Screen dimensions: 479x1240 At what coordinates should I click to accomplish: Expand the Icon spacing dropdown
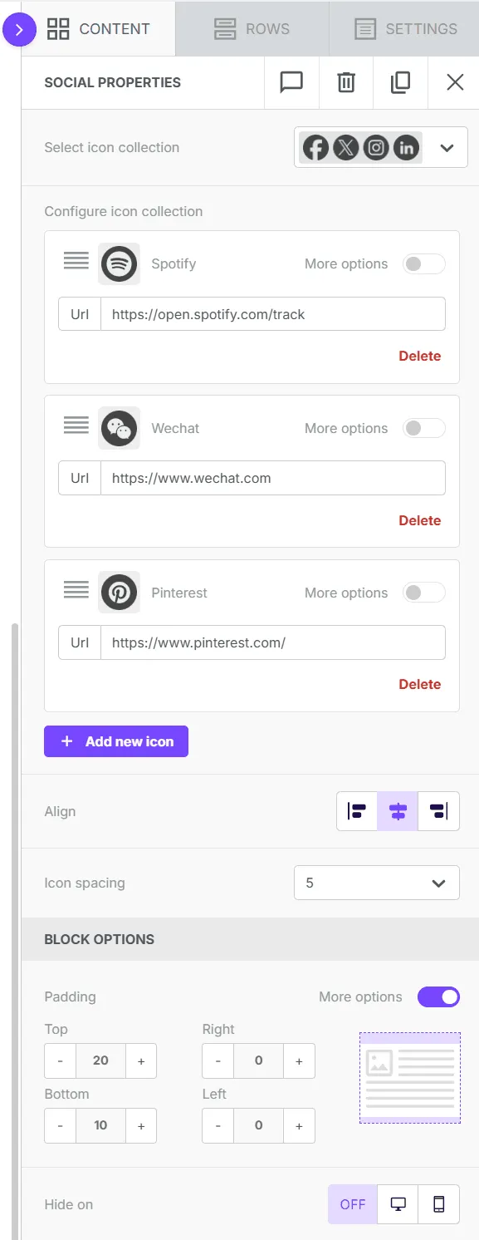377,883
